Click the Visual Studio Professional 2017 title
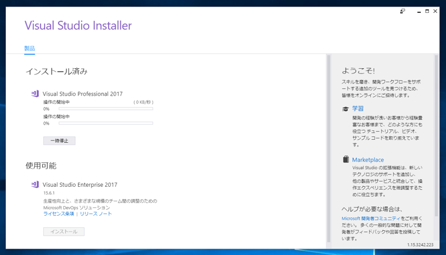 83,94
